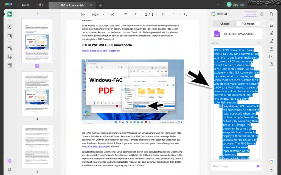Screen dimensions: 281x175
Task: Jump to first page arrow
Action: (x=125, y=14)
